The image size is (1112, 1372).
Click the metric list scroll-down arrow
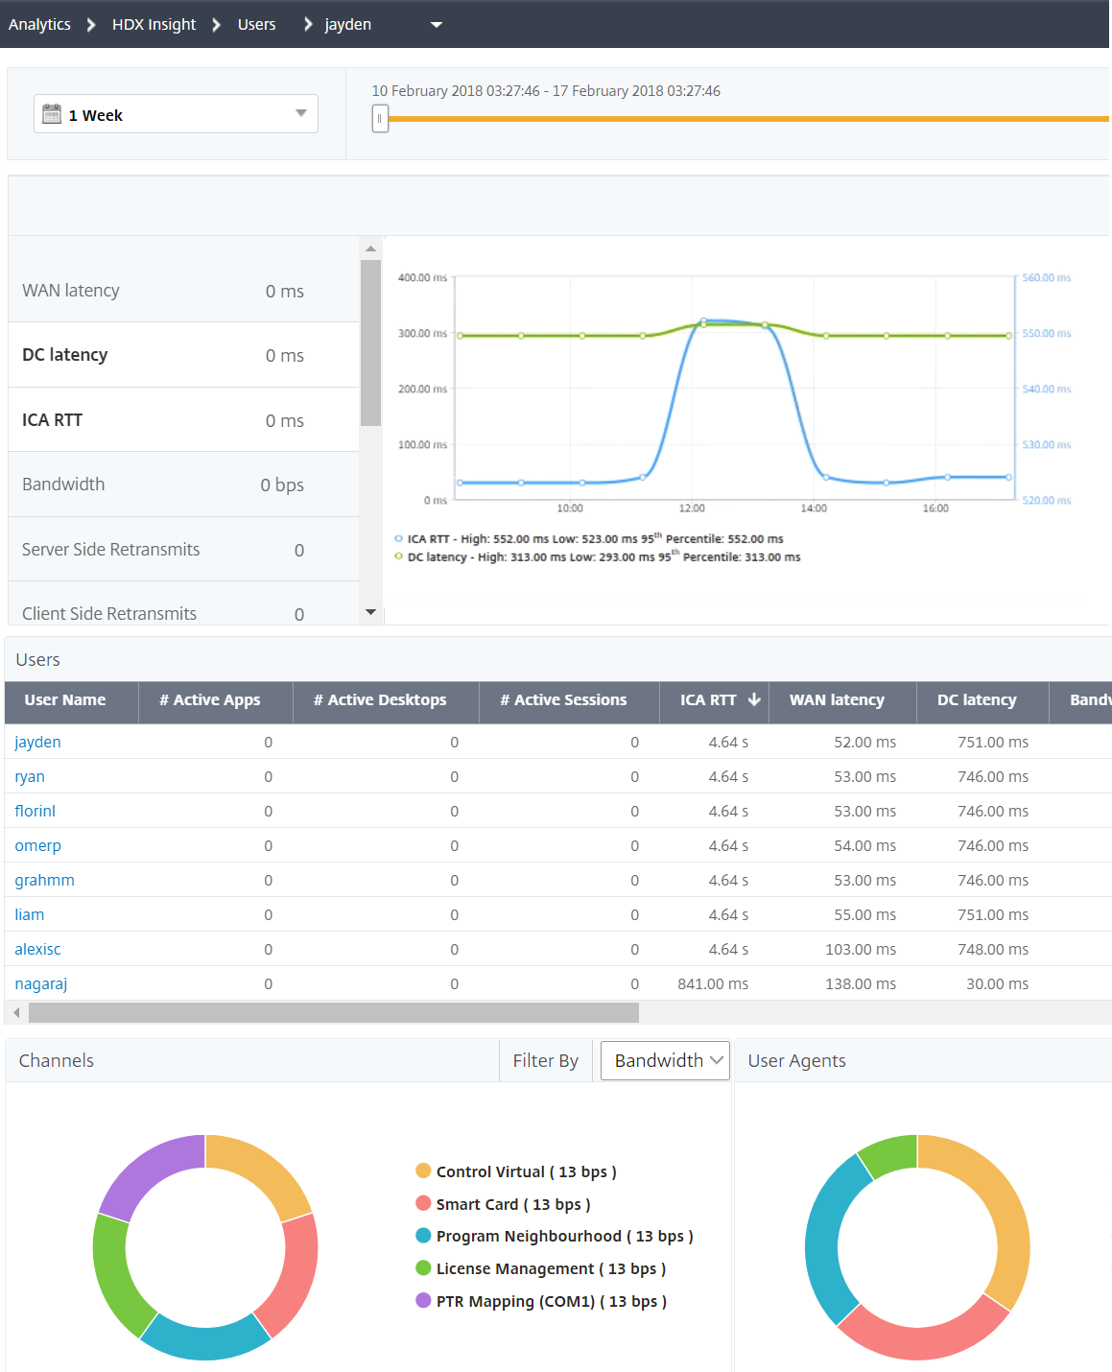[370, 612]
